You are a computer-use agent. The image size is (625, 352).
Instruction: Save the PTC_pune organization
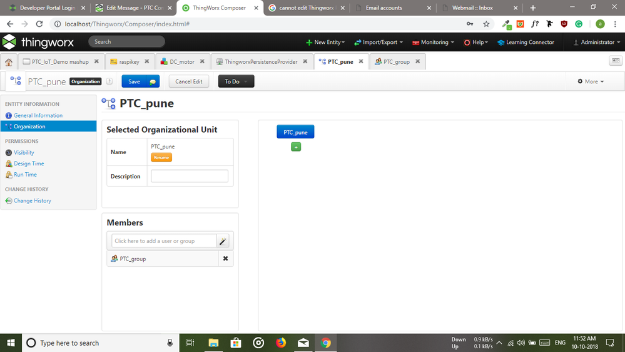click(x=134, y=81)
